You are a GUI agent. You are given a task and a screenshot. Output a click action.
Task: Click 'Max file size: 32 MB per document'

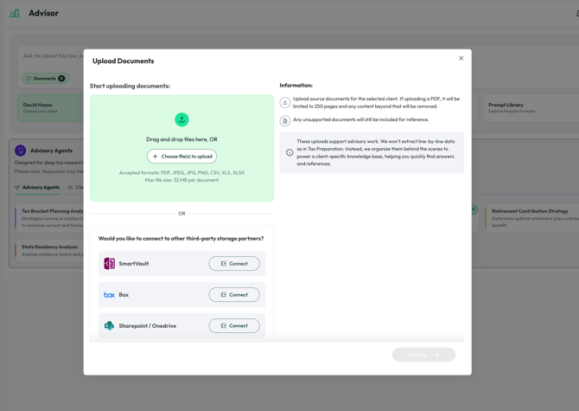181,180
